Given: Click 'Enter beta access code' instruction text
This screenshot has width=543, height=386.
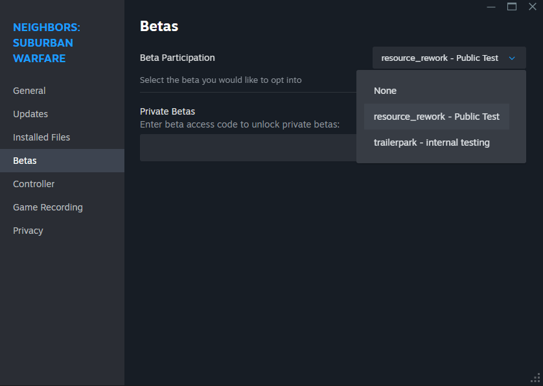Looking at the screenshot, I should click(x=240, y=124).
